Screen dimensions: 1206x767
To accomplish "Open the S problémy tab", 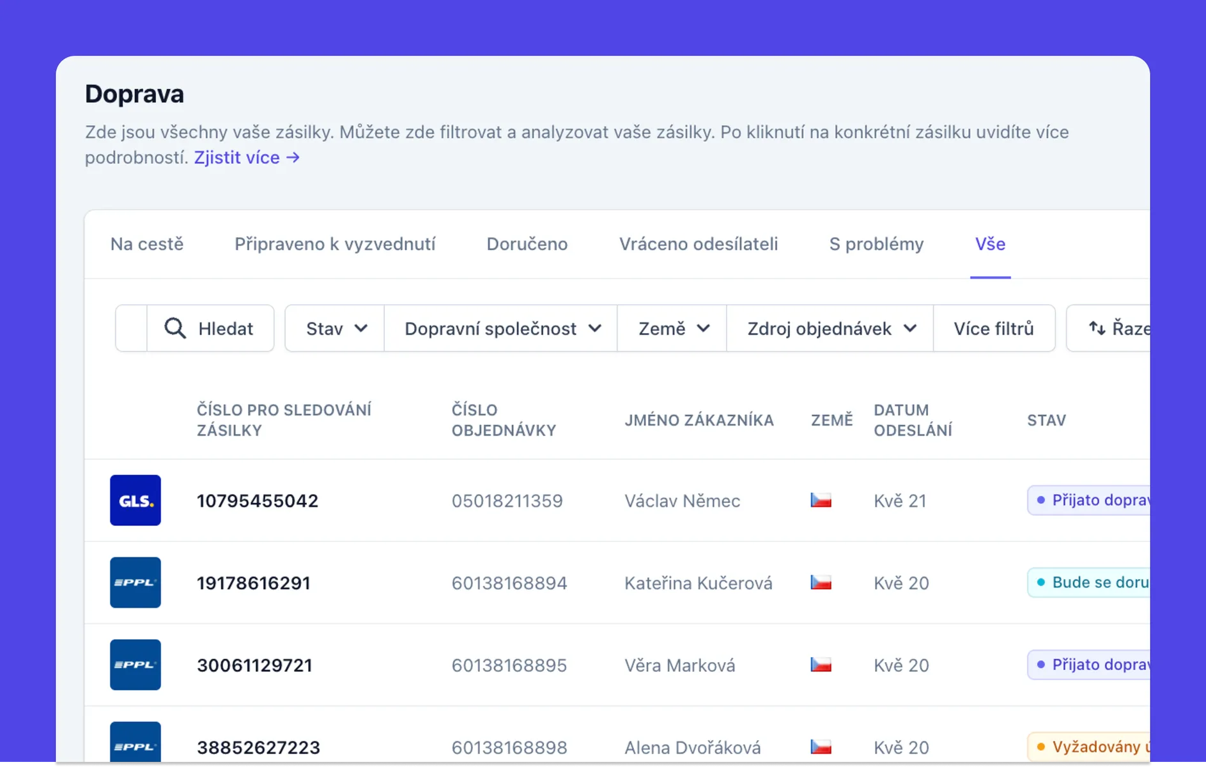I will tap(876, 244).
